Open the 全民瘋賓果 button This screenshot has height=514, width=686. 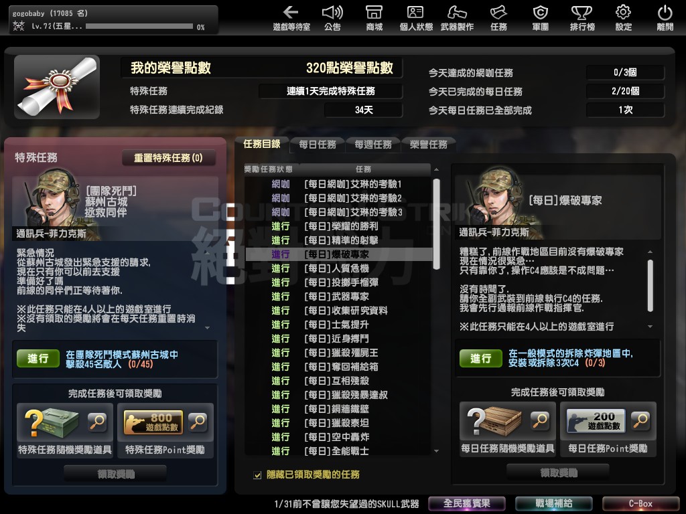(466, 503)
